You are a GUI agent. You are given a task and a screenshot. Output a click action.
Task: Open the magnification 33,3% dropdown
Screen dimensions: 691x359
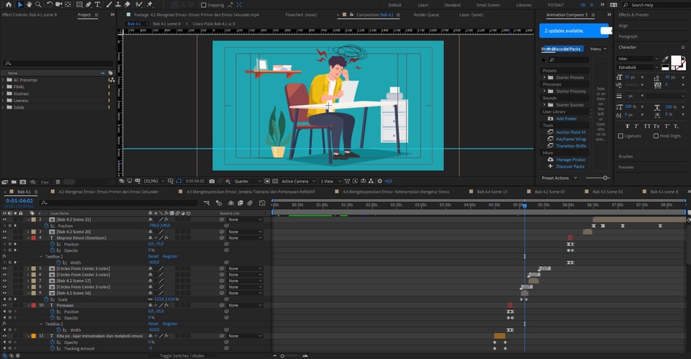pyautogui.click(x=154, y=181)
